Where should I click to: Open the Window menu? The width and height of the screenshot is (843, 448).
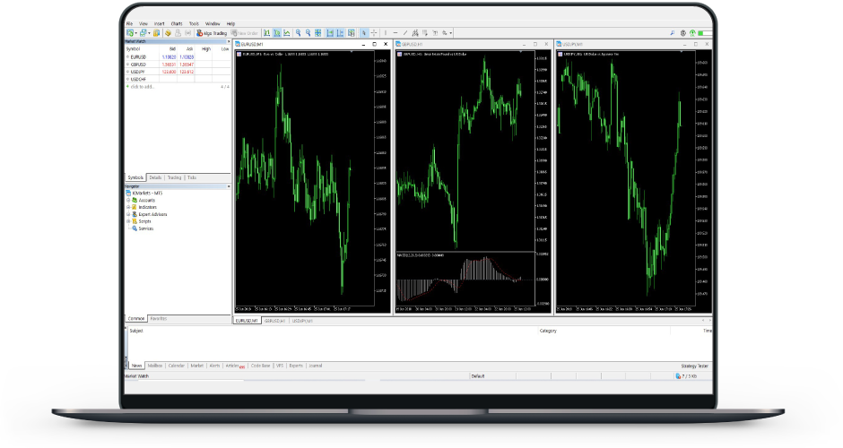tap(213, 23)
